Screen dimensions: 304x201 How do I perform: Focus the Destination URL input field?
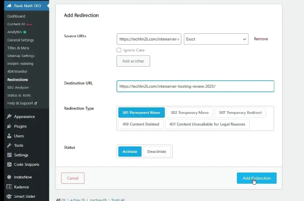195,86
